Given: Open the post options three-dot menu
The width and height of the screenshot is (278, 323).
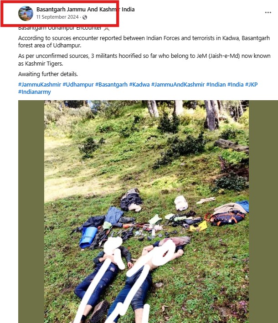Looking at the screenshot, I should pyautogui.click(x=268, y=13).
